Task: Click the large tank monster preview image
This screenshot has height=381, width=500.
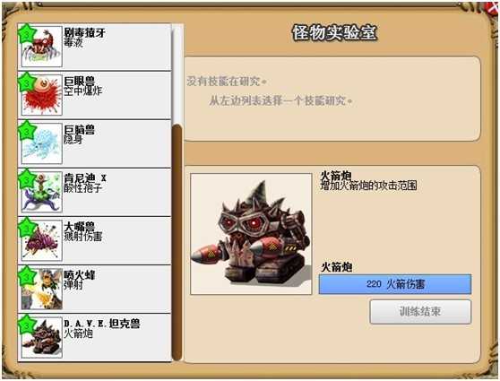Action: point(251,234)
